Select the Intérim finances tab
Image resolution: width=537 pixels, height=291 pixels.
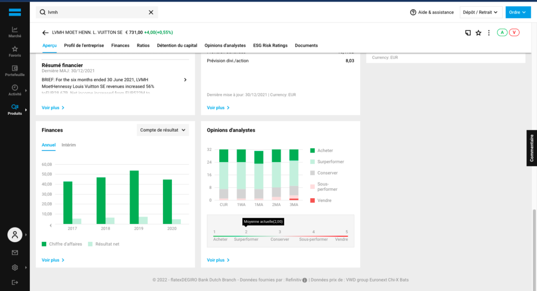(x=69, y=145)
